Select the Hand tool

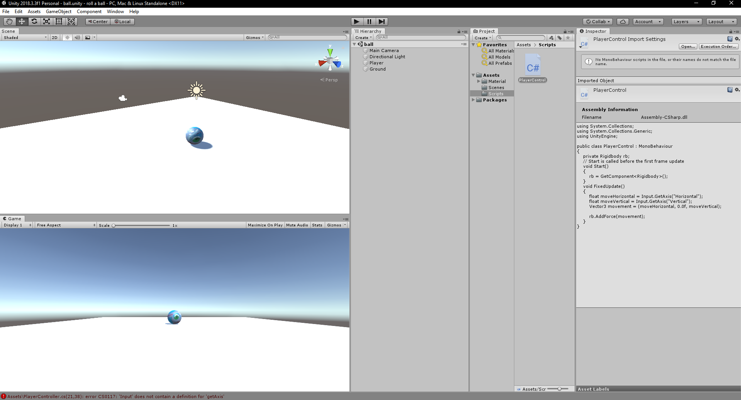coord(9,22)
